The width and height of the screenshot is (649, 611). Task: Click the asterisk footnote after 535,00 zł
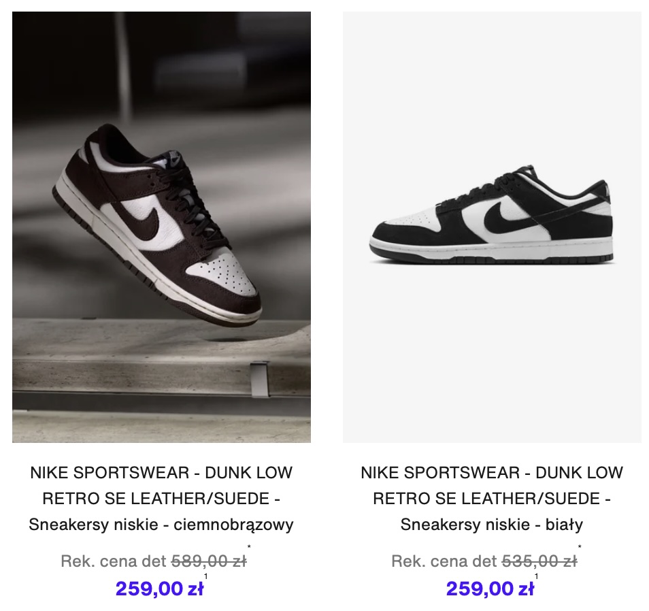pos(580,547)
